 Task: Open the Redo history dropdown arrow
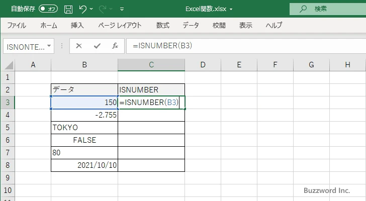coord(111,9)
